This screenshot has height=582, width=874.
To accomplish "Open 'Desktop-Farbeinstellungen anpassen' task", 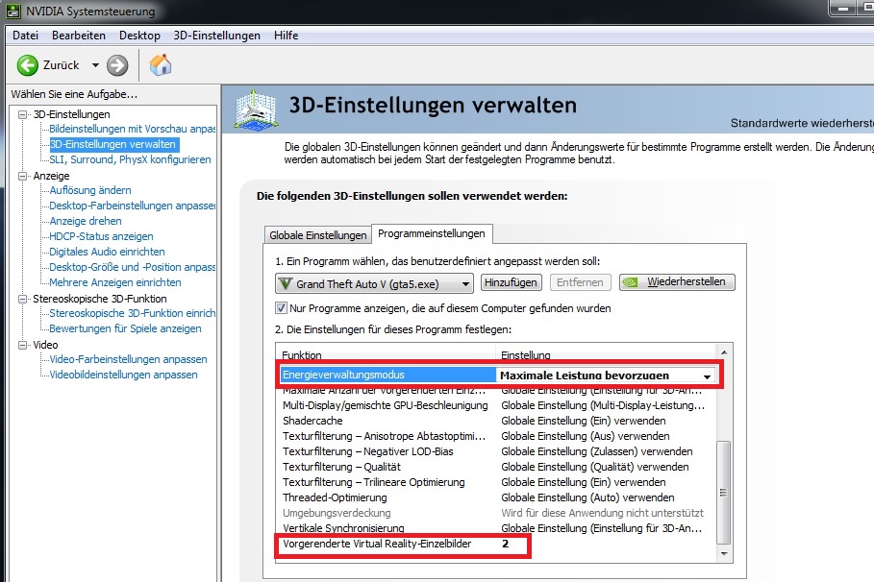I will pyautogui.click(x=132, y=206).
